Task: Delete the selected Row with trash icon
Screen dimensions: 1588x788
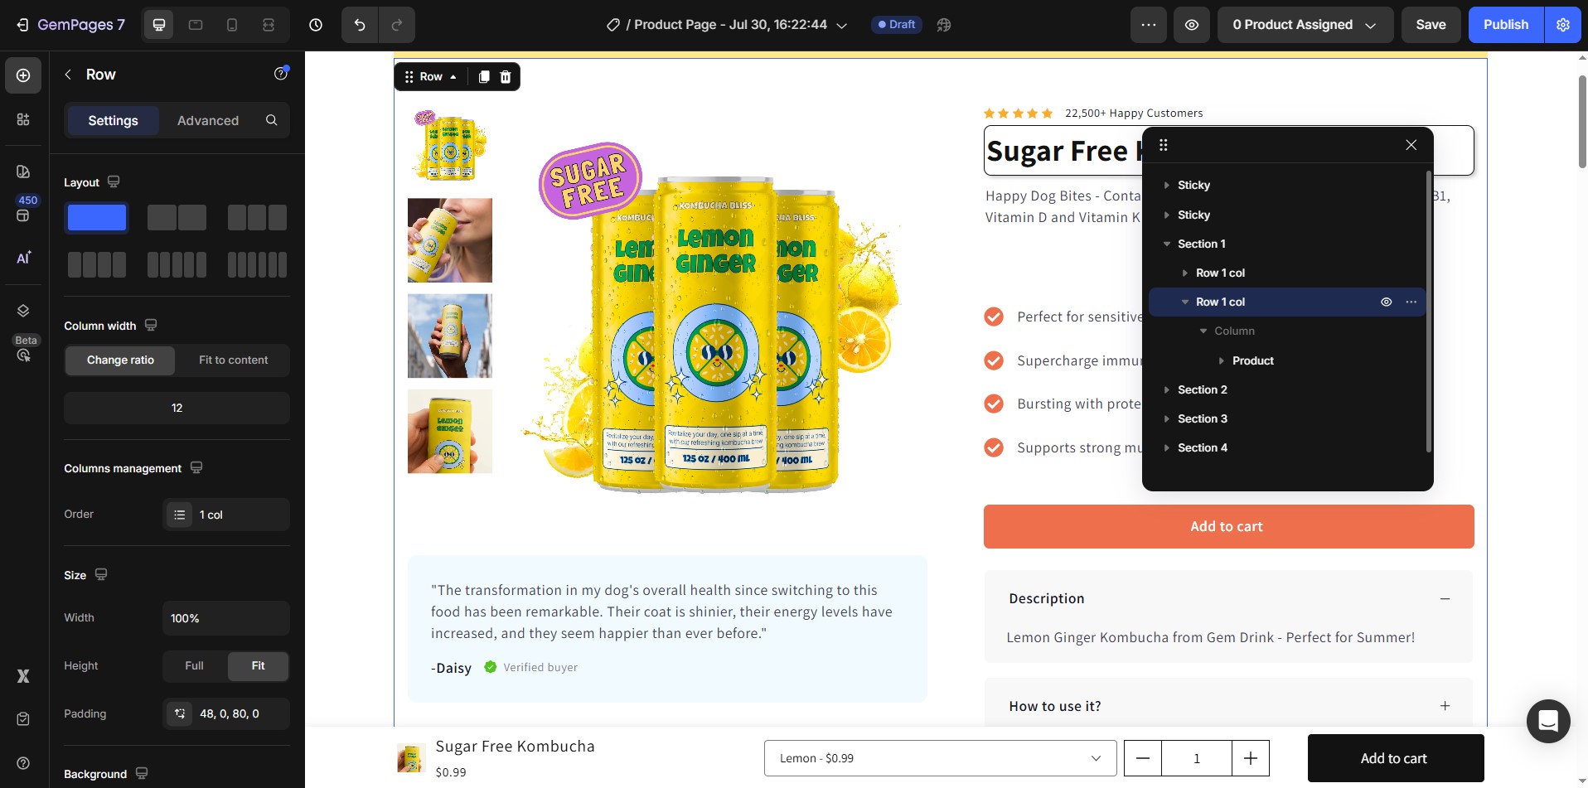Action: 505,77
